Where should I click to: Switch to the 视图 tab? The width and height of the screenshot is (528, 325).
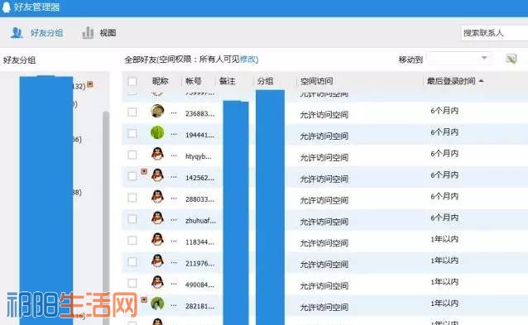[99, 33]
